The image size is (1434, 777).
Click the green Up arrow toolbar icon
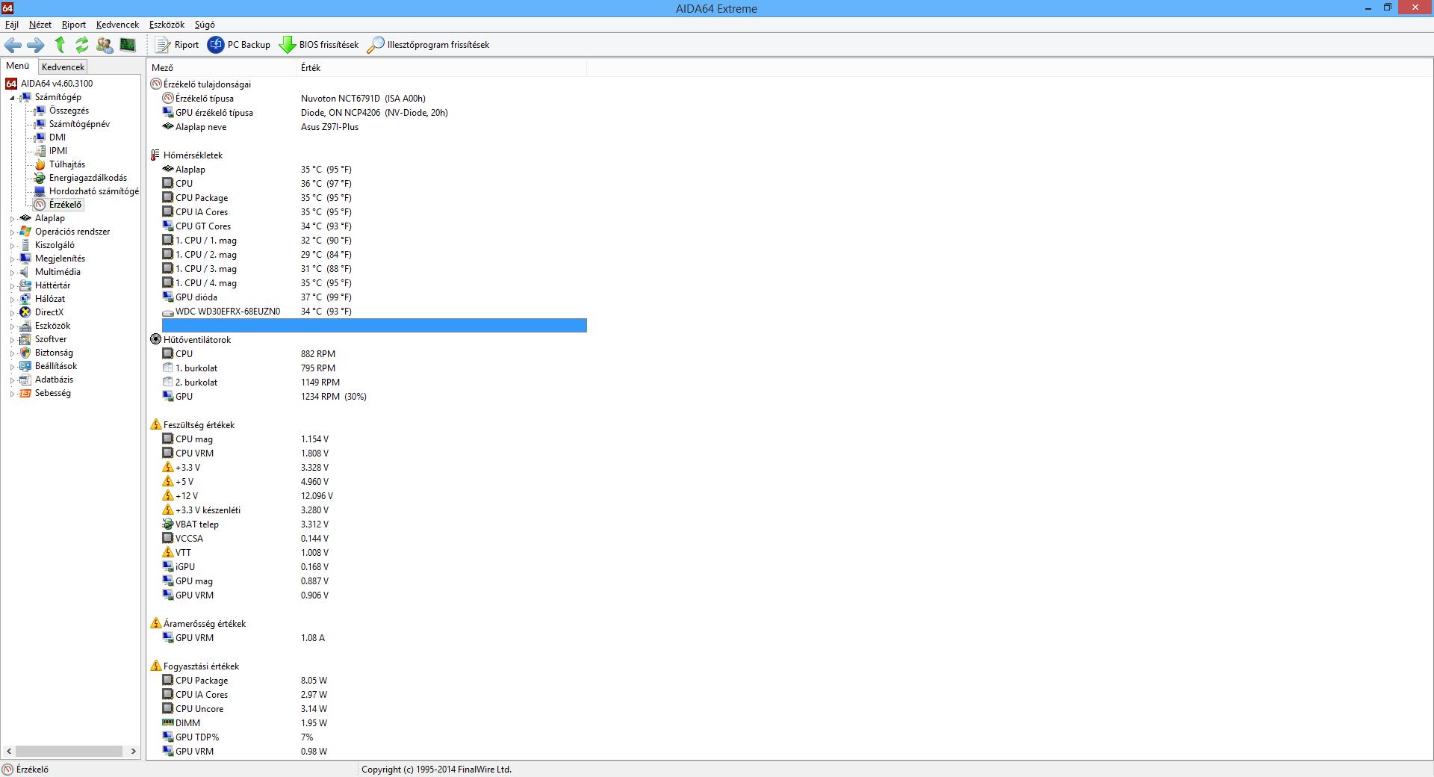click(x=60, y=45)
